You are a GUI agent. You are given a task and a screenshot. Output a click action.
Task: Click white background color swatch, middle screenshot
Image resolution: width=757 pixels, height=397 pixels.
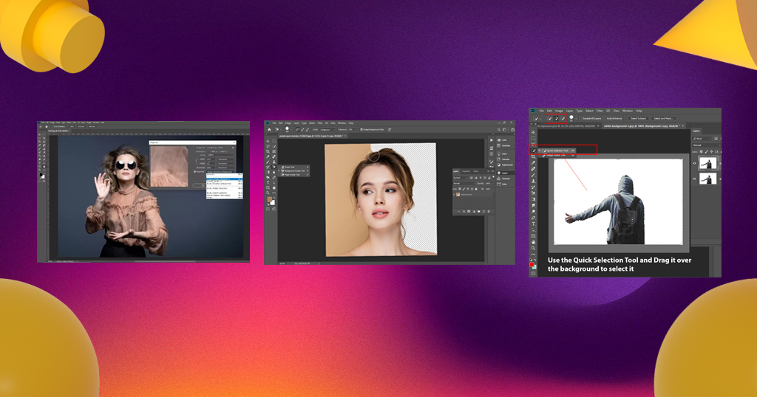pos(274,204)
